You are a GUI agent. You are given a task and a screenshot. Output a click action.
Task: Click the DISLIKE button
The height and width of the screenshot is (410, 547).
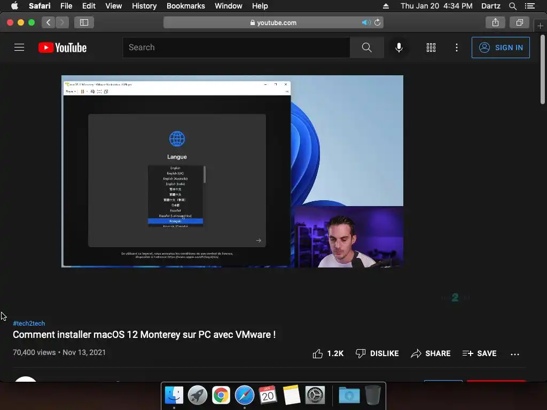tap(377, 353)
